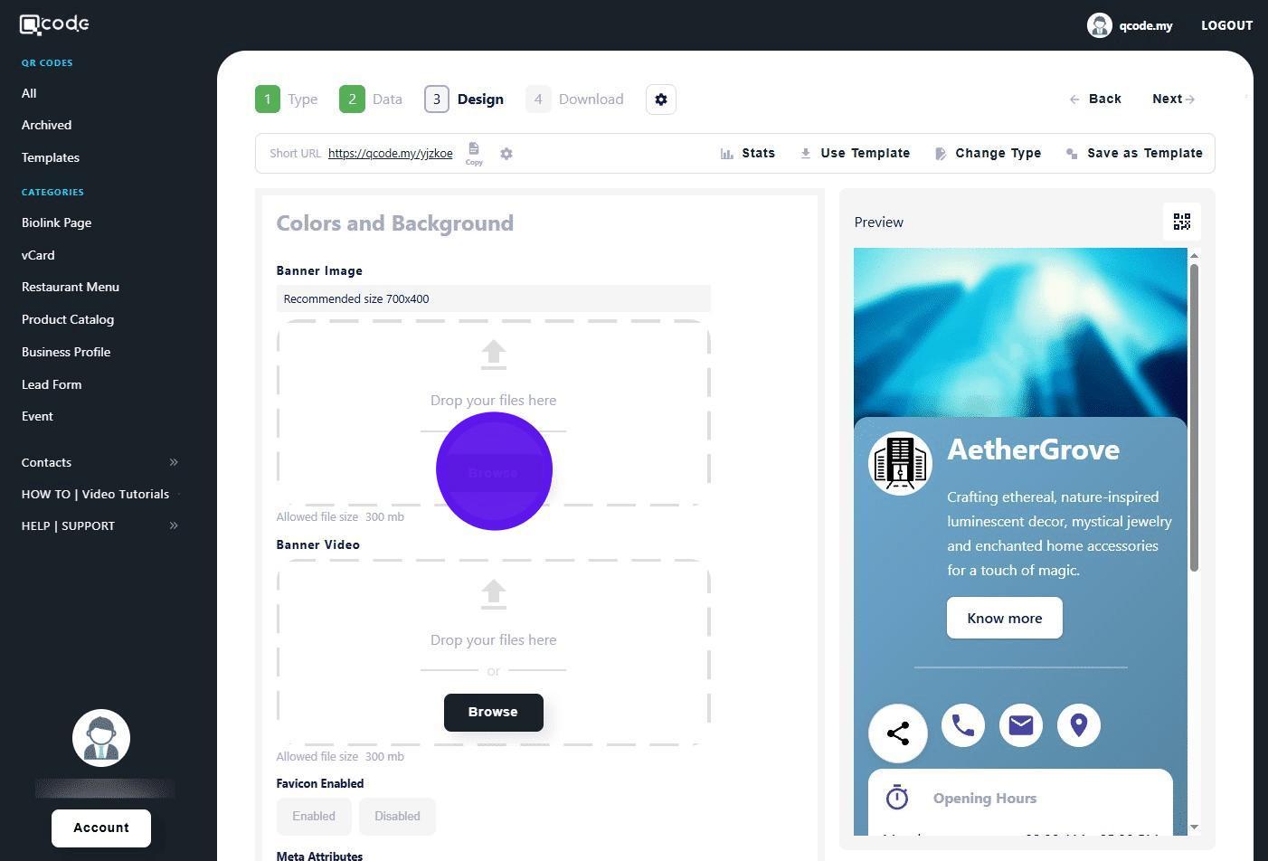Screen dimensions: 1268x861
Task: Open Stats
Action: [748, 154]
